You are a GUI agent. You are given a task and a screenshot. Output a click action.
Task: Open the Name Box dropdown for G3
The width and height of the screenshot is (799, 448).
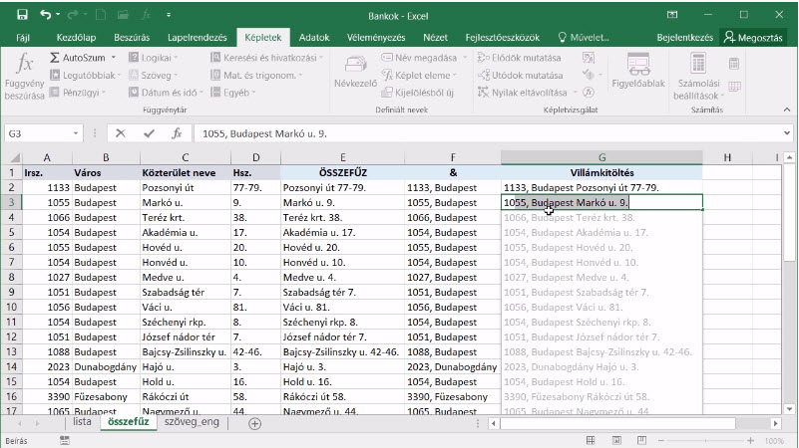[x=76, y=133]
